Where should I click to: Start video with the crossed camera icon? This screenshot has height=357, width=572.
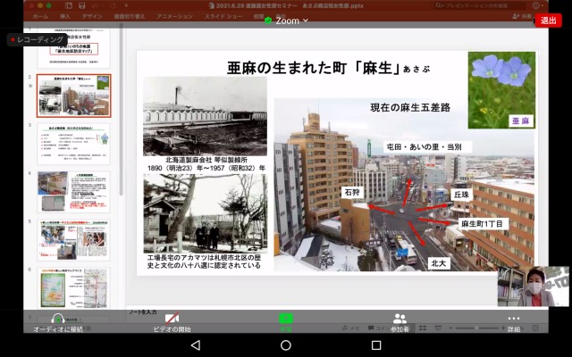coord(172,319)
